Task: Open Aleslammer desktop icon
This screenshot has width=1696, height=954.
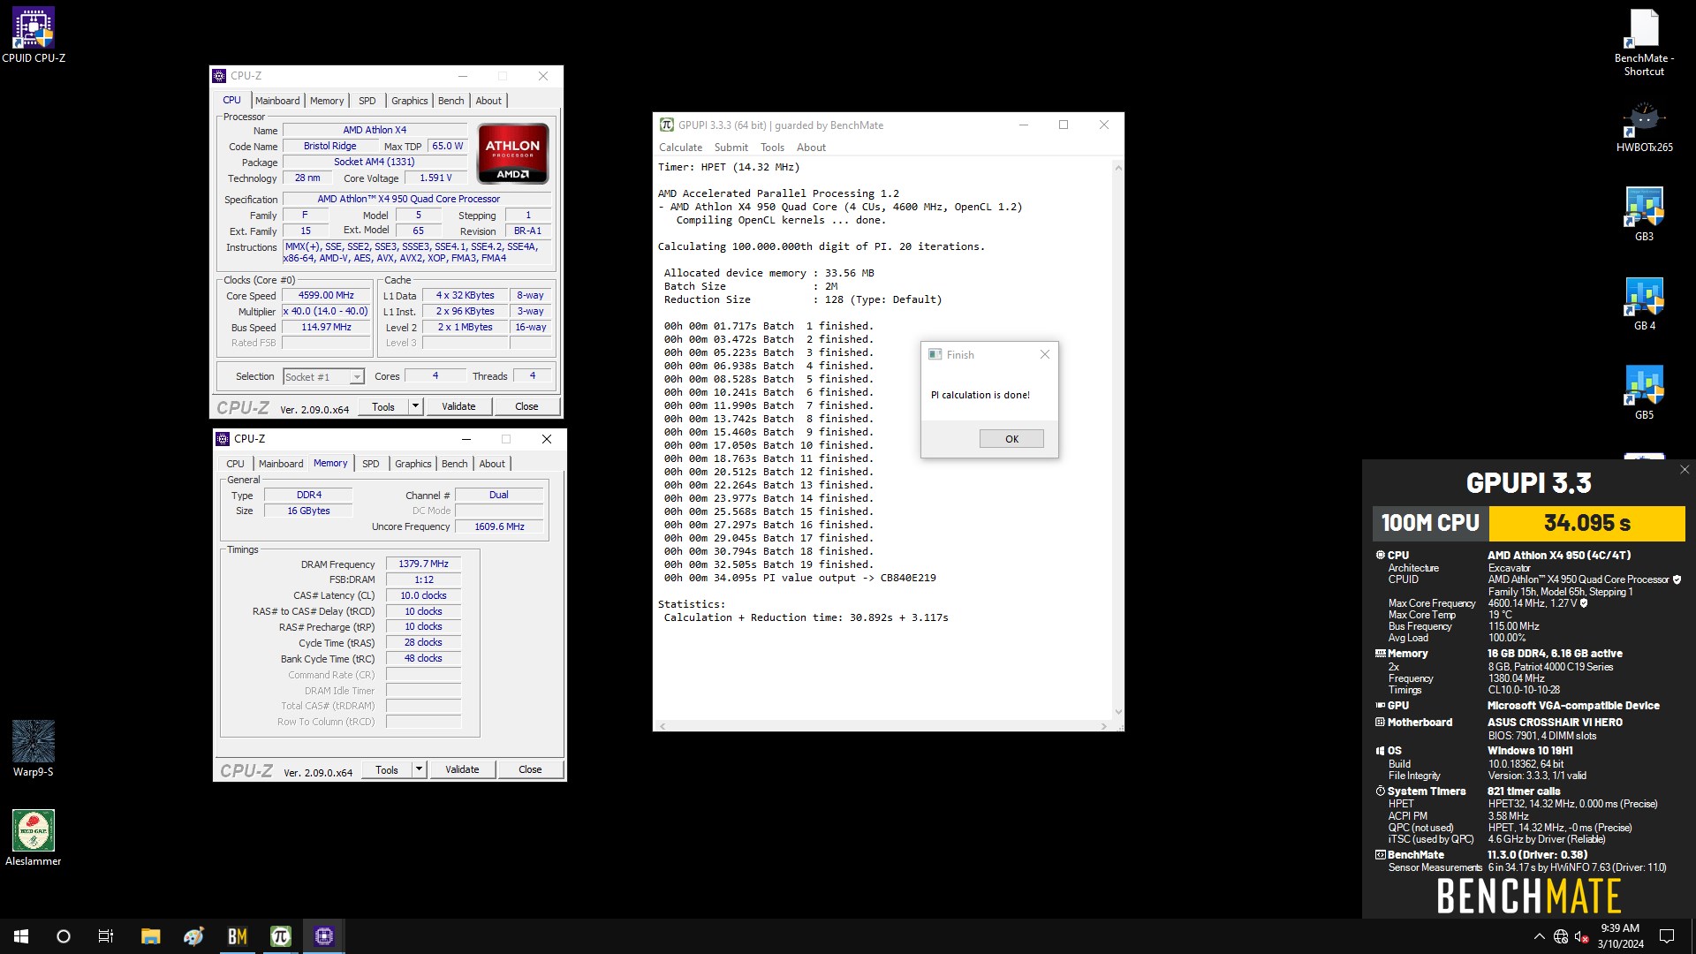Action: (34, 837)
